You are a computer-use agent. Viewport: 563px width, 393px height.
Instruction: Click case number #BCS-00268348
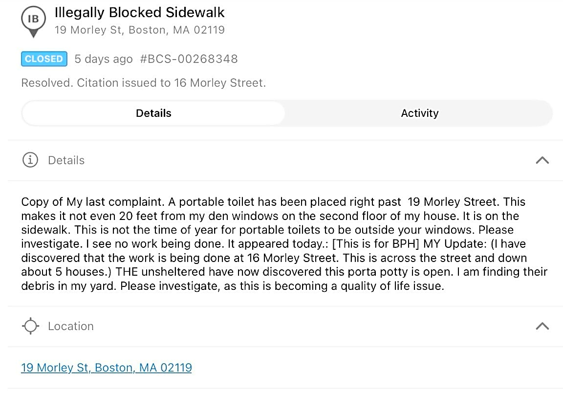coord(189,59)
